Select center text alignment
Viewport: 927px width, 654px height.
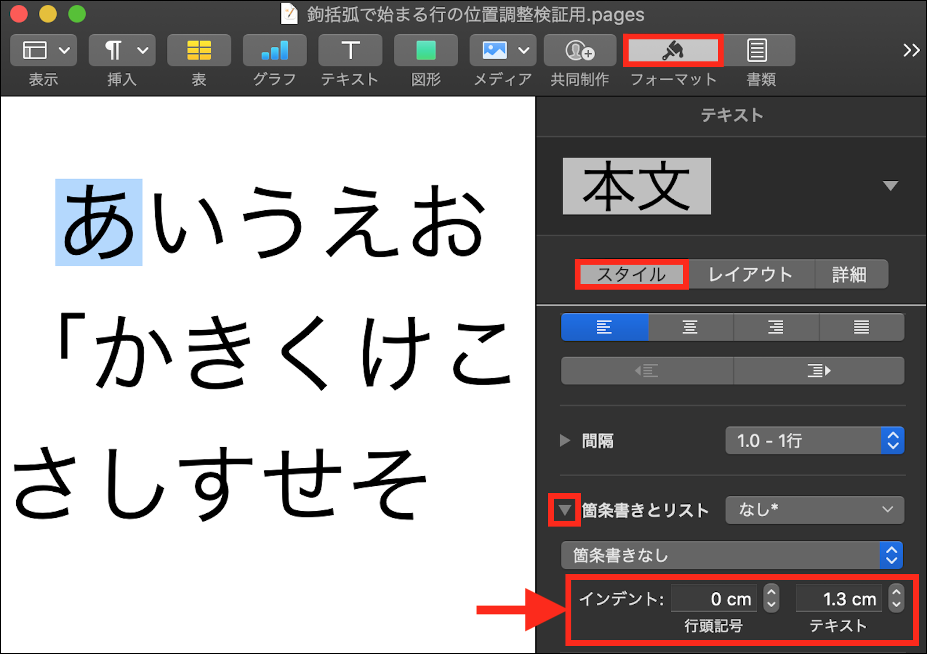[689, 327]
